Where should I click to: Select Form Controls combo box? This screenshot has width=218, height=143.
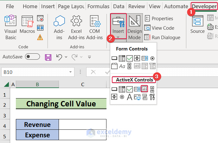point(122,58)
